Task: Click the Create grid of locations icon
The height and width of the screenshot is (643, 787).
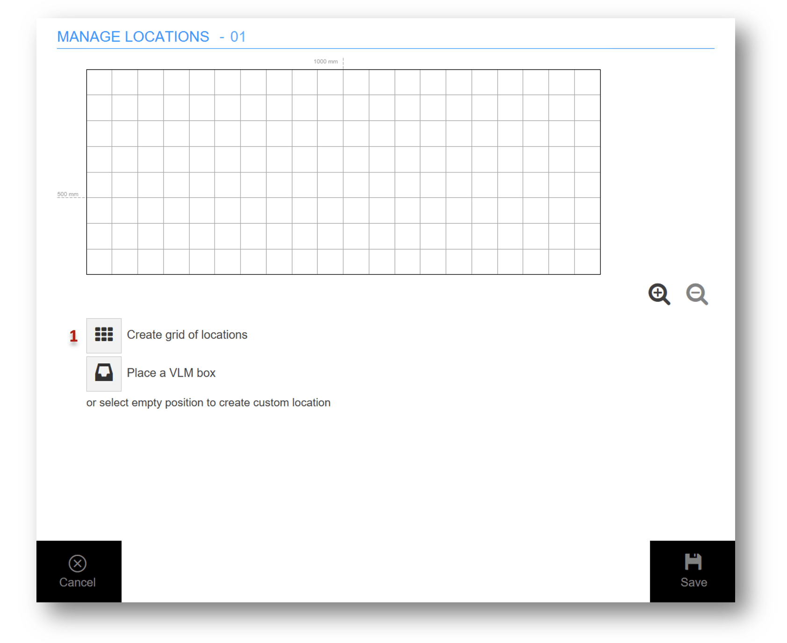Action: coord(104,335)
